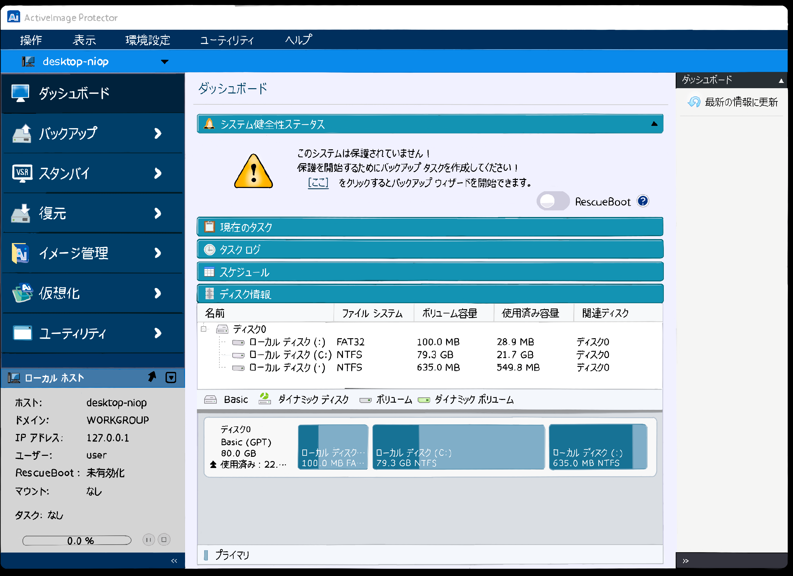Click the バックアップ drive icon in sidebar

22,133
